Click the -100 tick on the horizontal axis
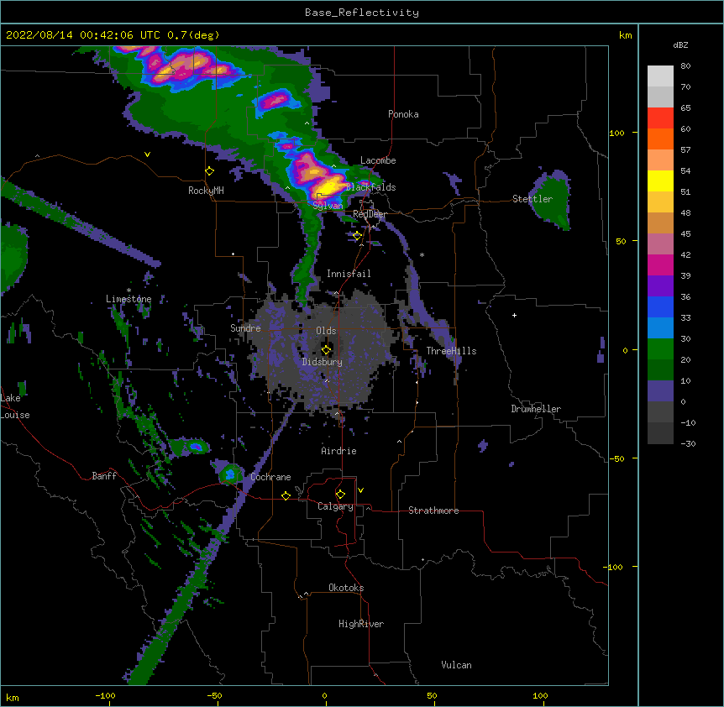Image resolution: width=724 pixels, height=707 pixels. 105,695
